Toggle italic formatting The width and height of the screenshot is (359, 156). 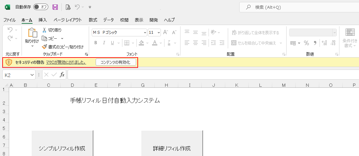(104, 43)
